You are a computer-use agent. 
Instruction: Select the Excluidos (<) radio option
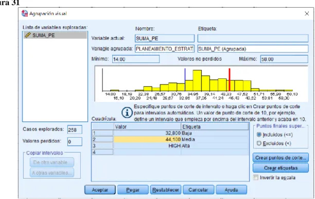coord(259,143)
